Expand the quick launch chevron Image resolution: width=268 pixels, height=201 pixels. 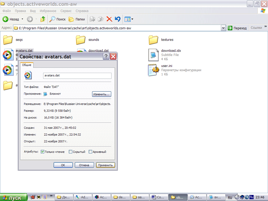[51, 196]
